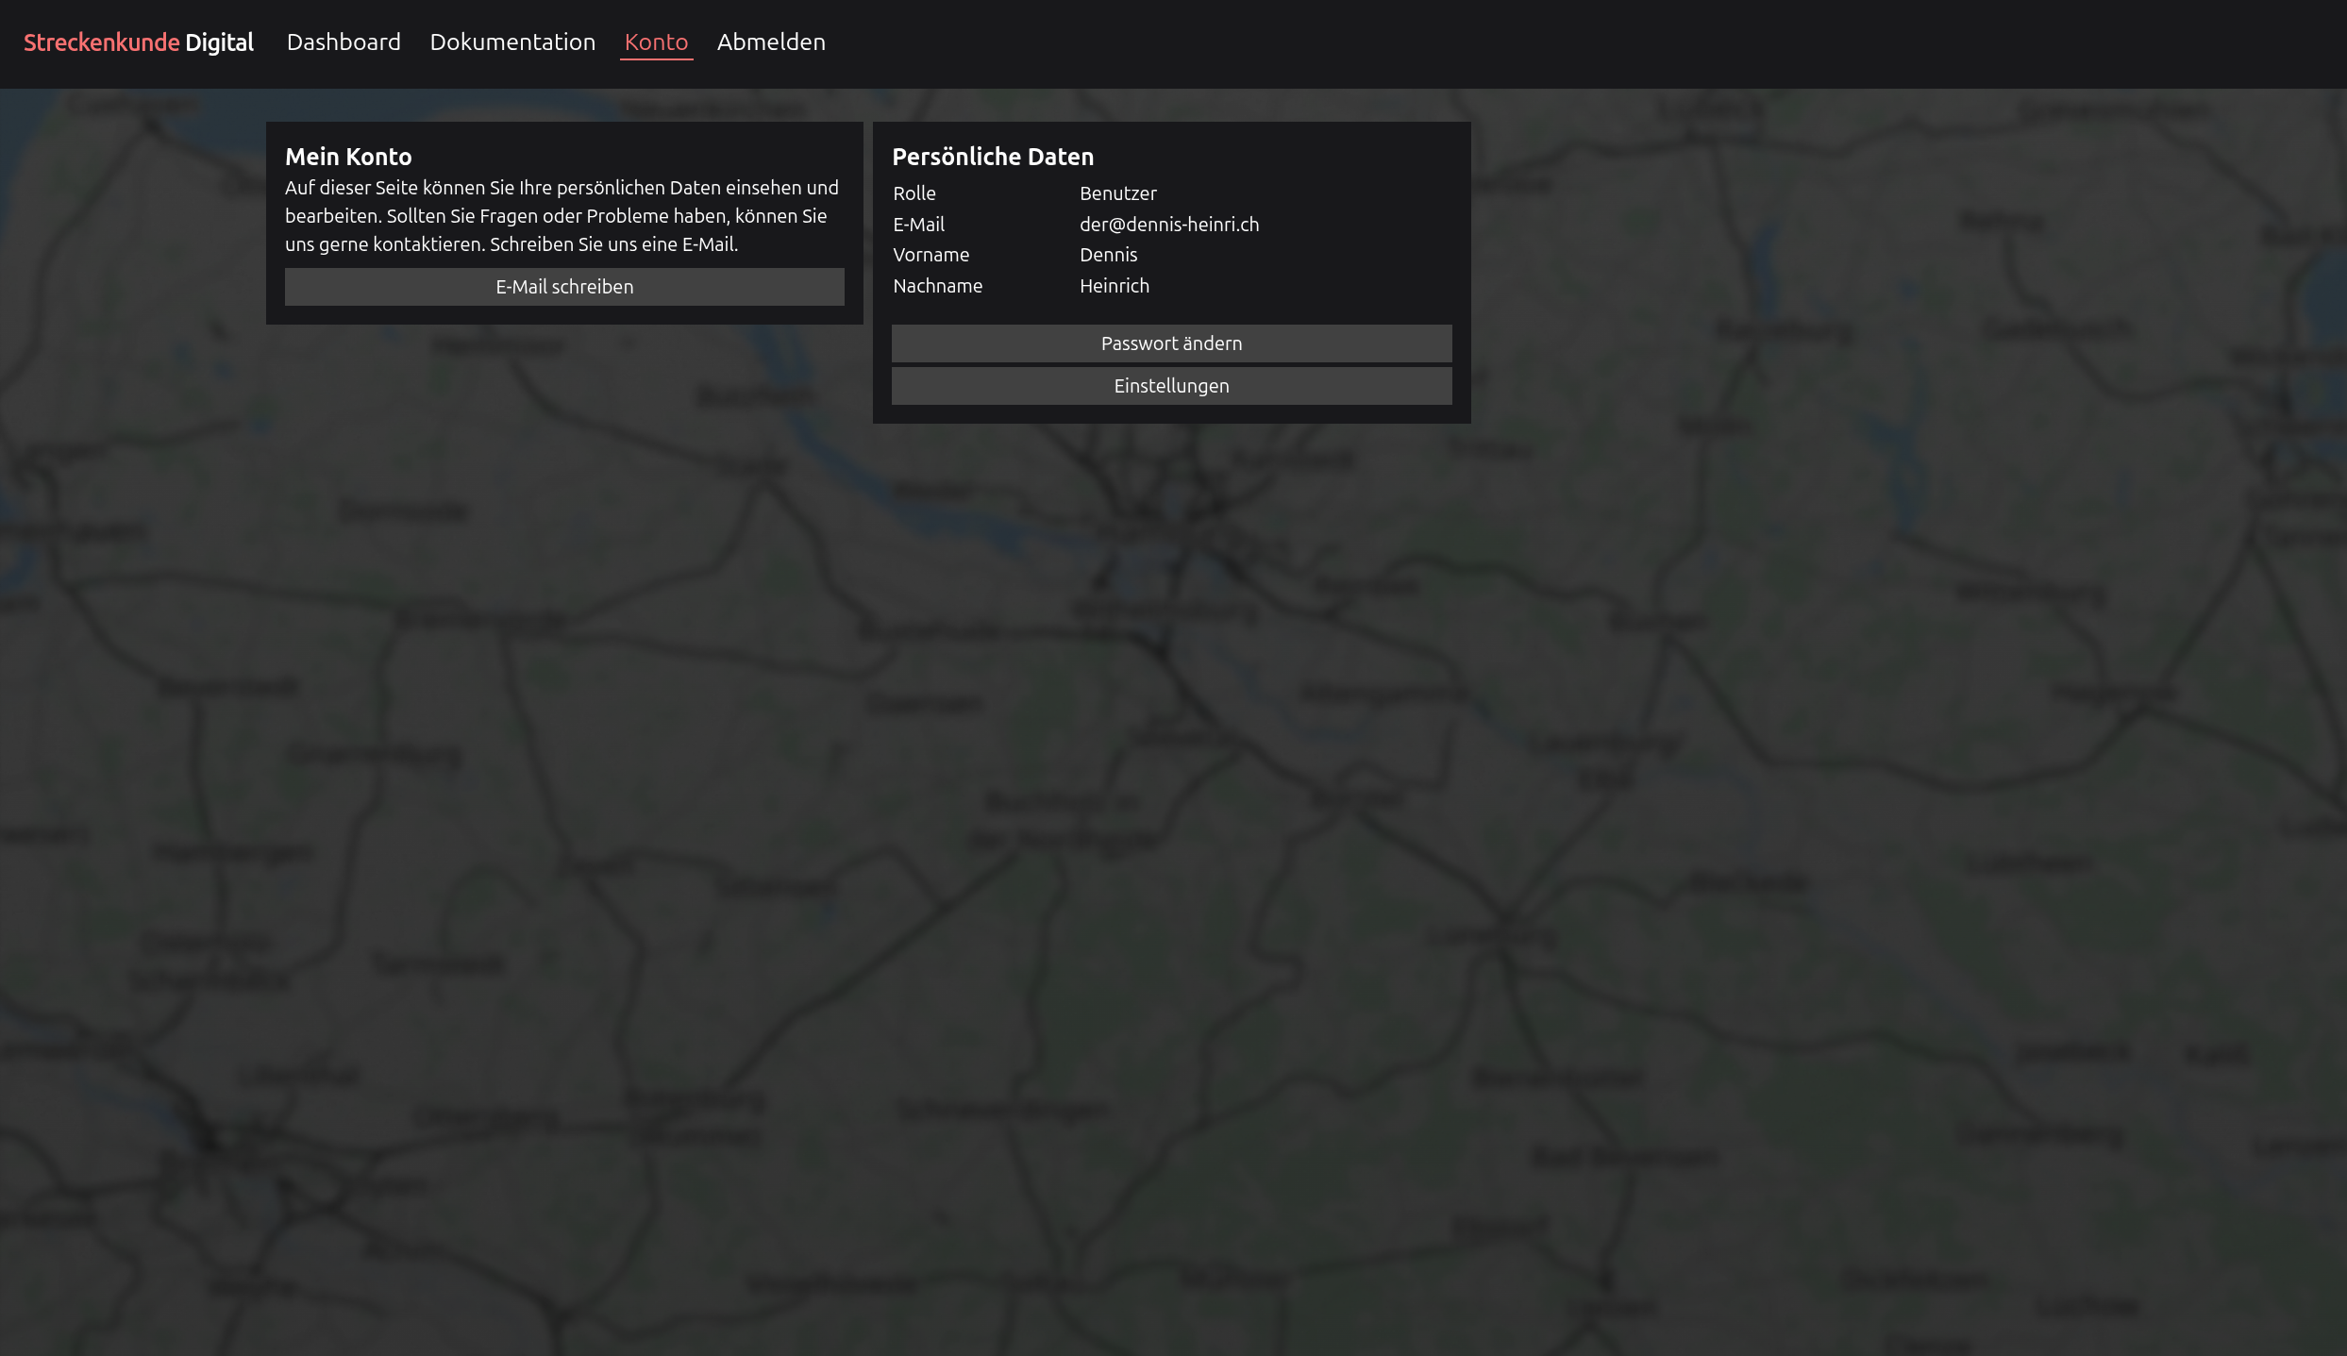Click the Mein Konto heading
This screenshot has width=2347, height=1356.
coord(348,157)
